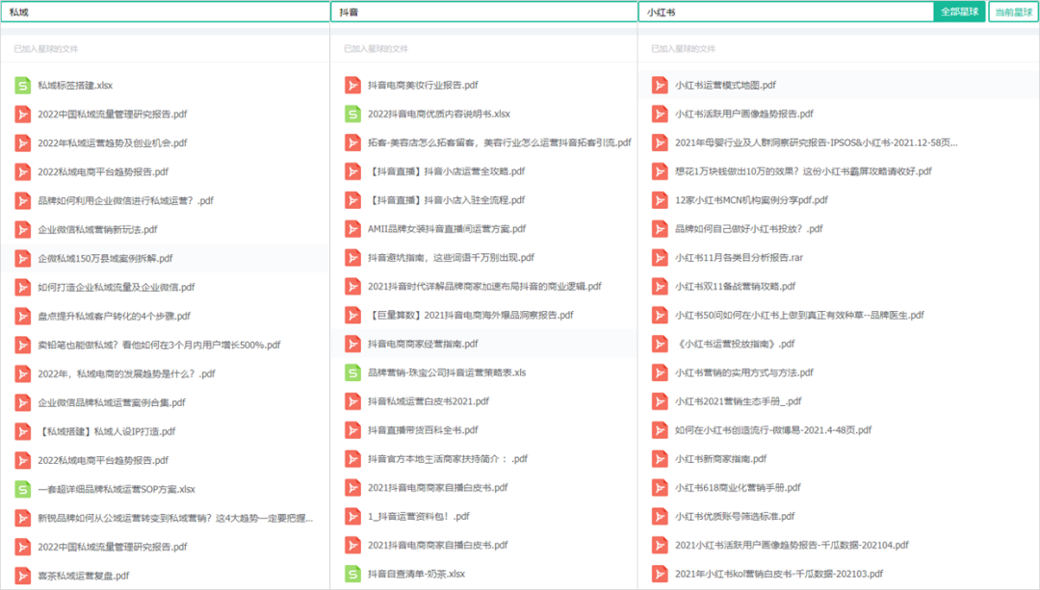Viewport: 1040px width, 590px height.
Task: Click xlsx icon of 抖音自查清单-奶茶.xlsx
Action: pyautogui.click(x=352, y=574)
